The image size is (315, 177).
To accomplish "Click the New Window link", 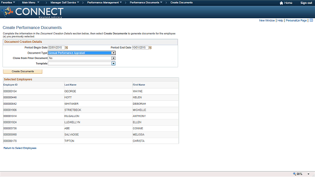I will [267, 21].
